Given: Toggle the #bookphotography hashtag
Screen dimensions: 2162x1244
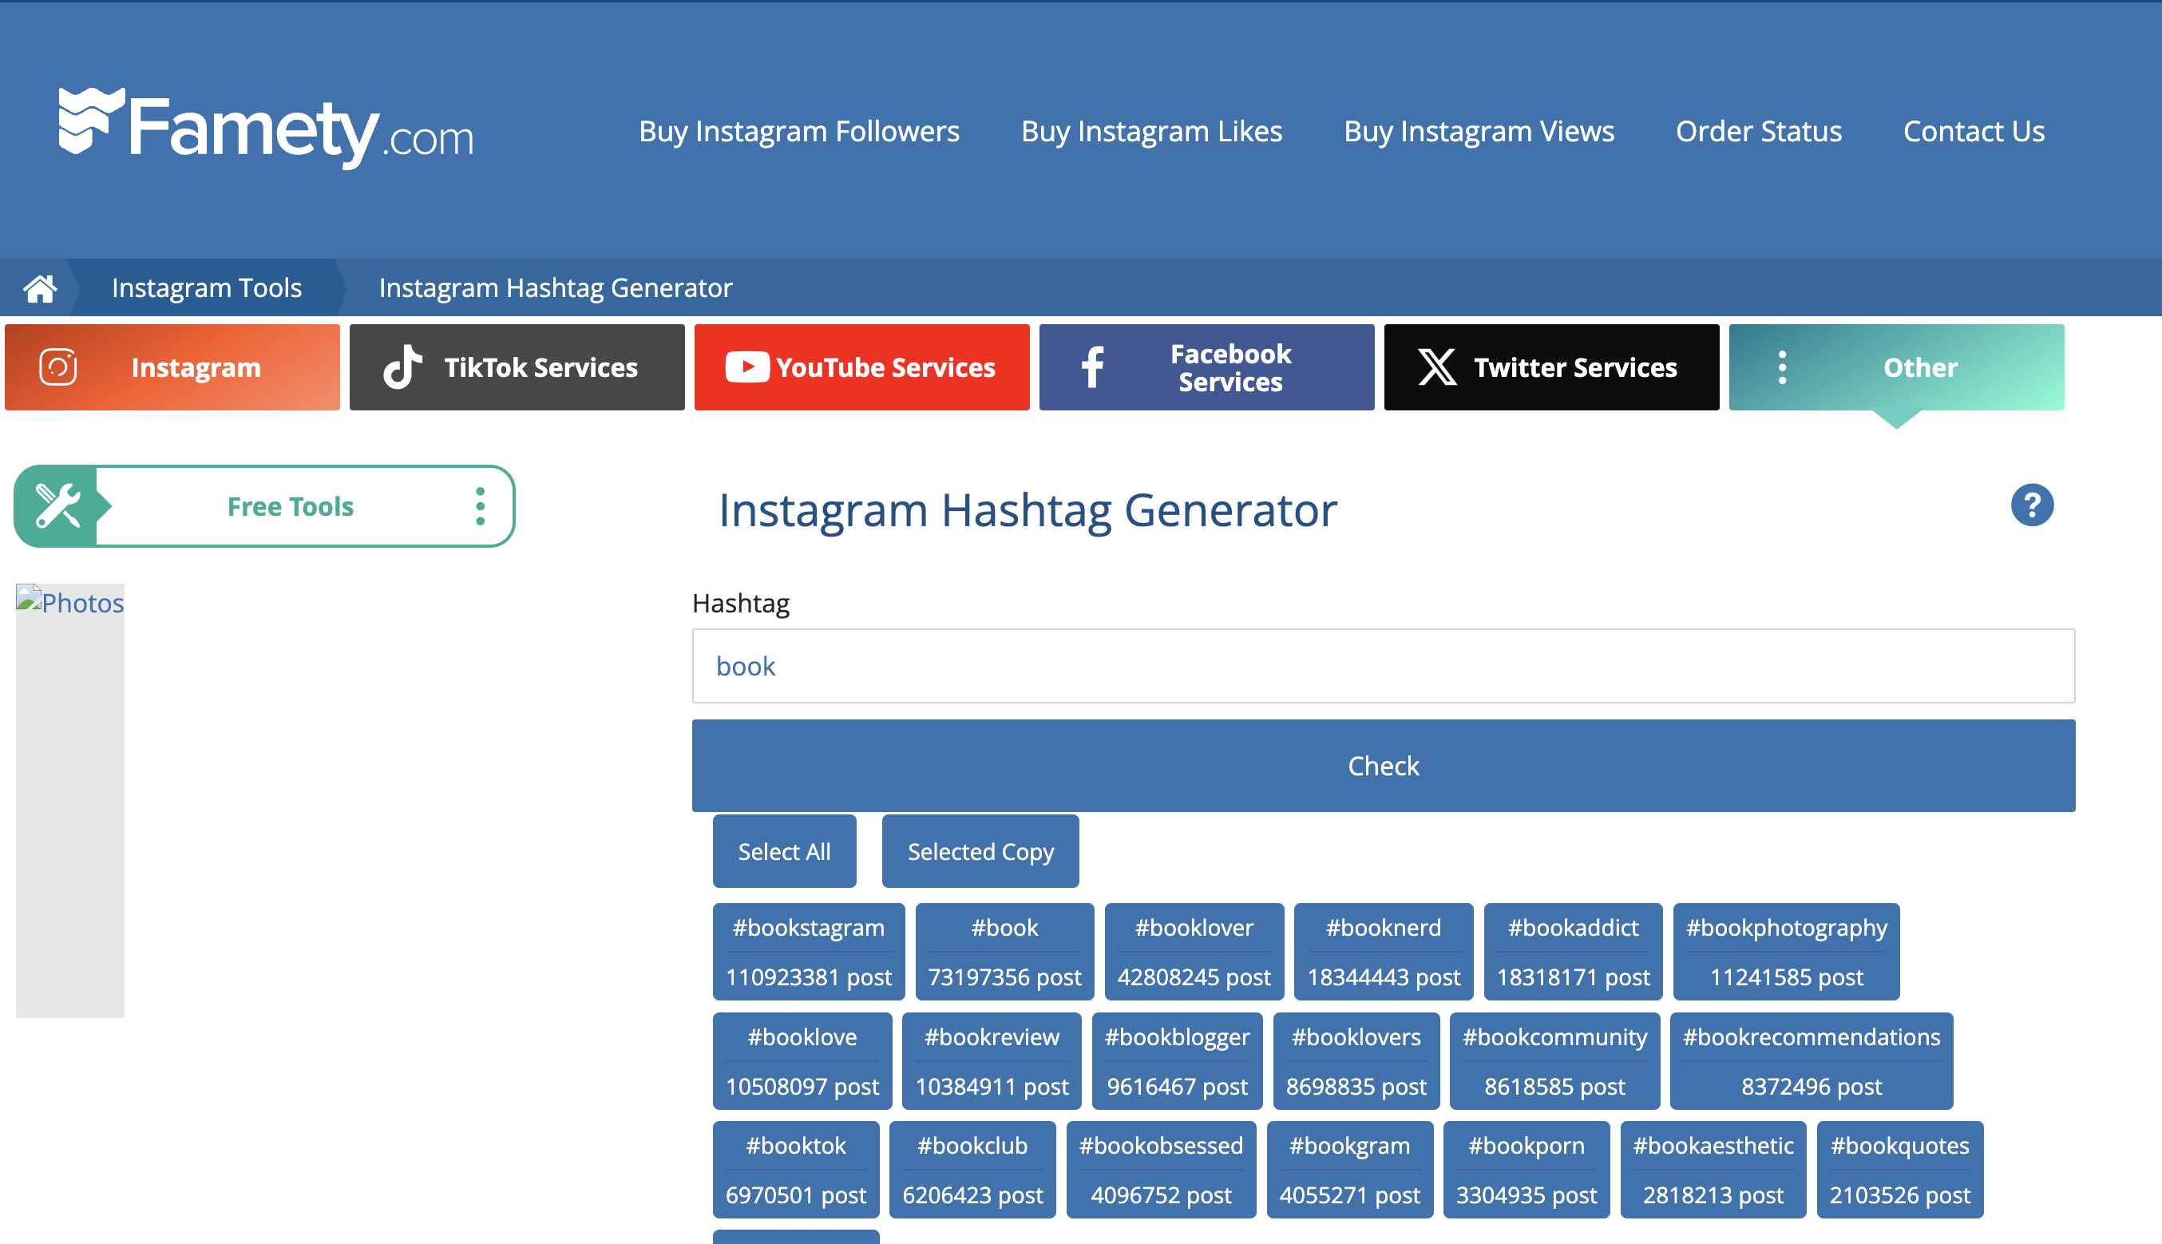Looking at the screenshot, I should [x=1786, y=952].
